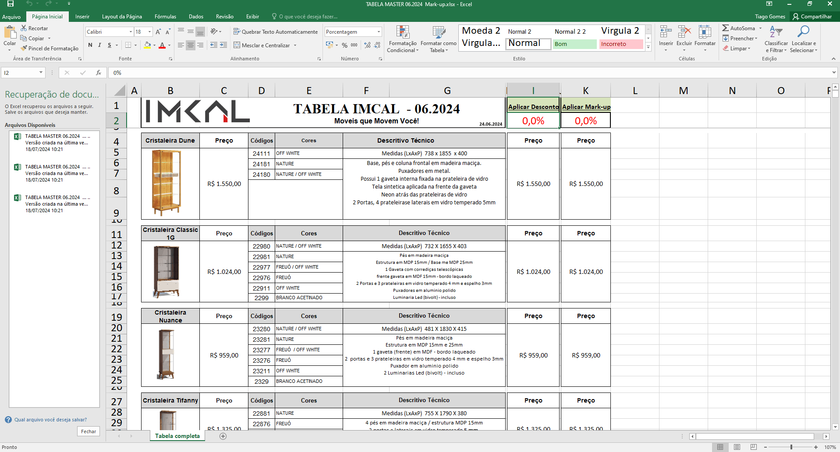
Task: Click decrease indent icon
Action: tap(214, 45)
